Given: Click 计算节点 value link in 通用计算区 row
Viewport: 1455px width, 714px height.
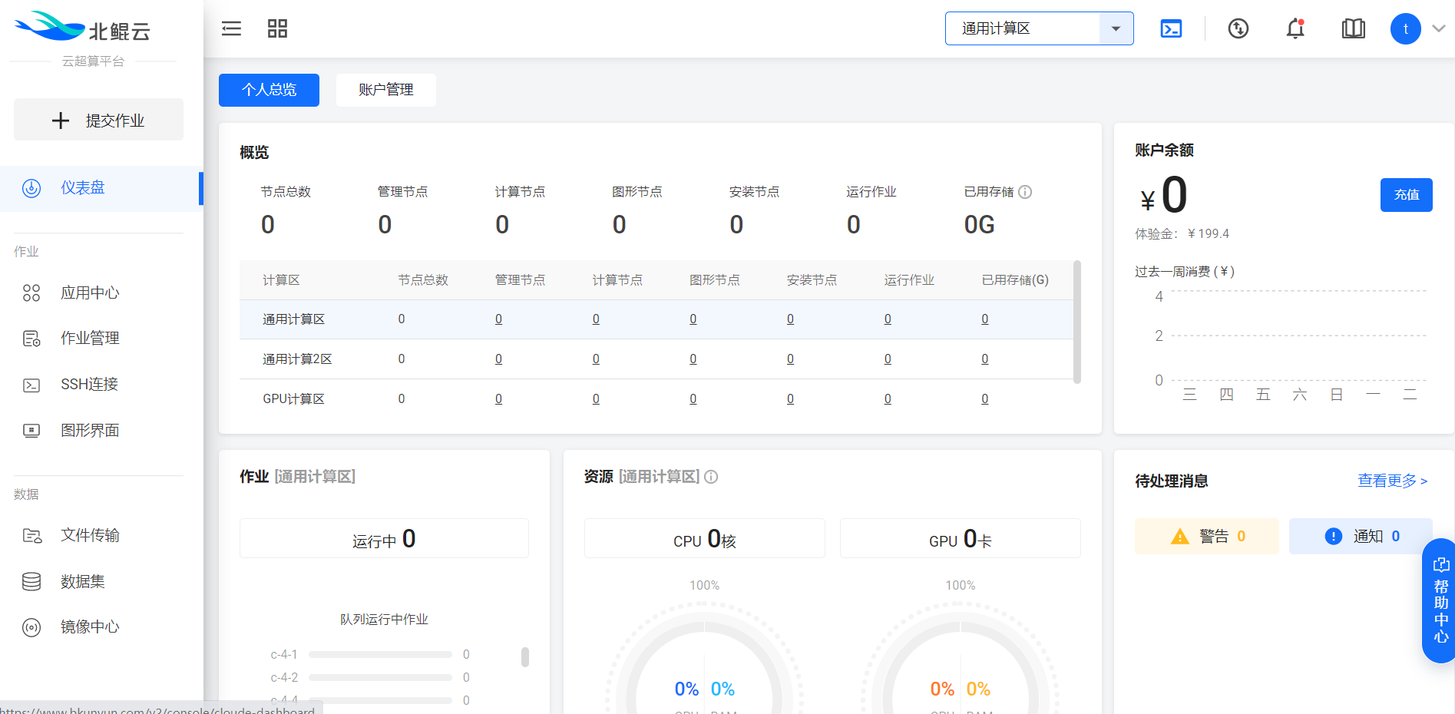Looking at the screenshot, I should tap(596, 319).
